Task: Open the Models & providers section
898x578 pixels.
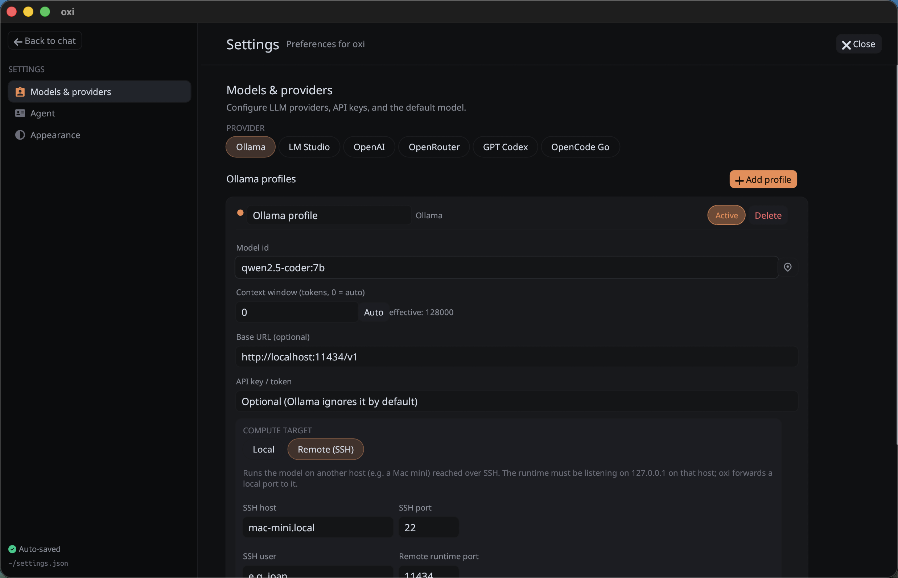Action: [99, 92]
